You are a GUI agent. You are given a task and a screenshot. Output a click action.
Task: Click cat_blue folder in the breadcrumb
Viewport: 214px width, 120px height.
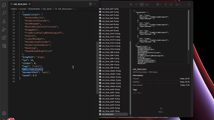(x=47, y=9)
